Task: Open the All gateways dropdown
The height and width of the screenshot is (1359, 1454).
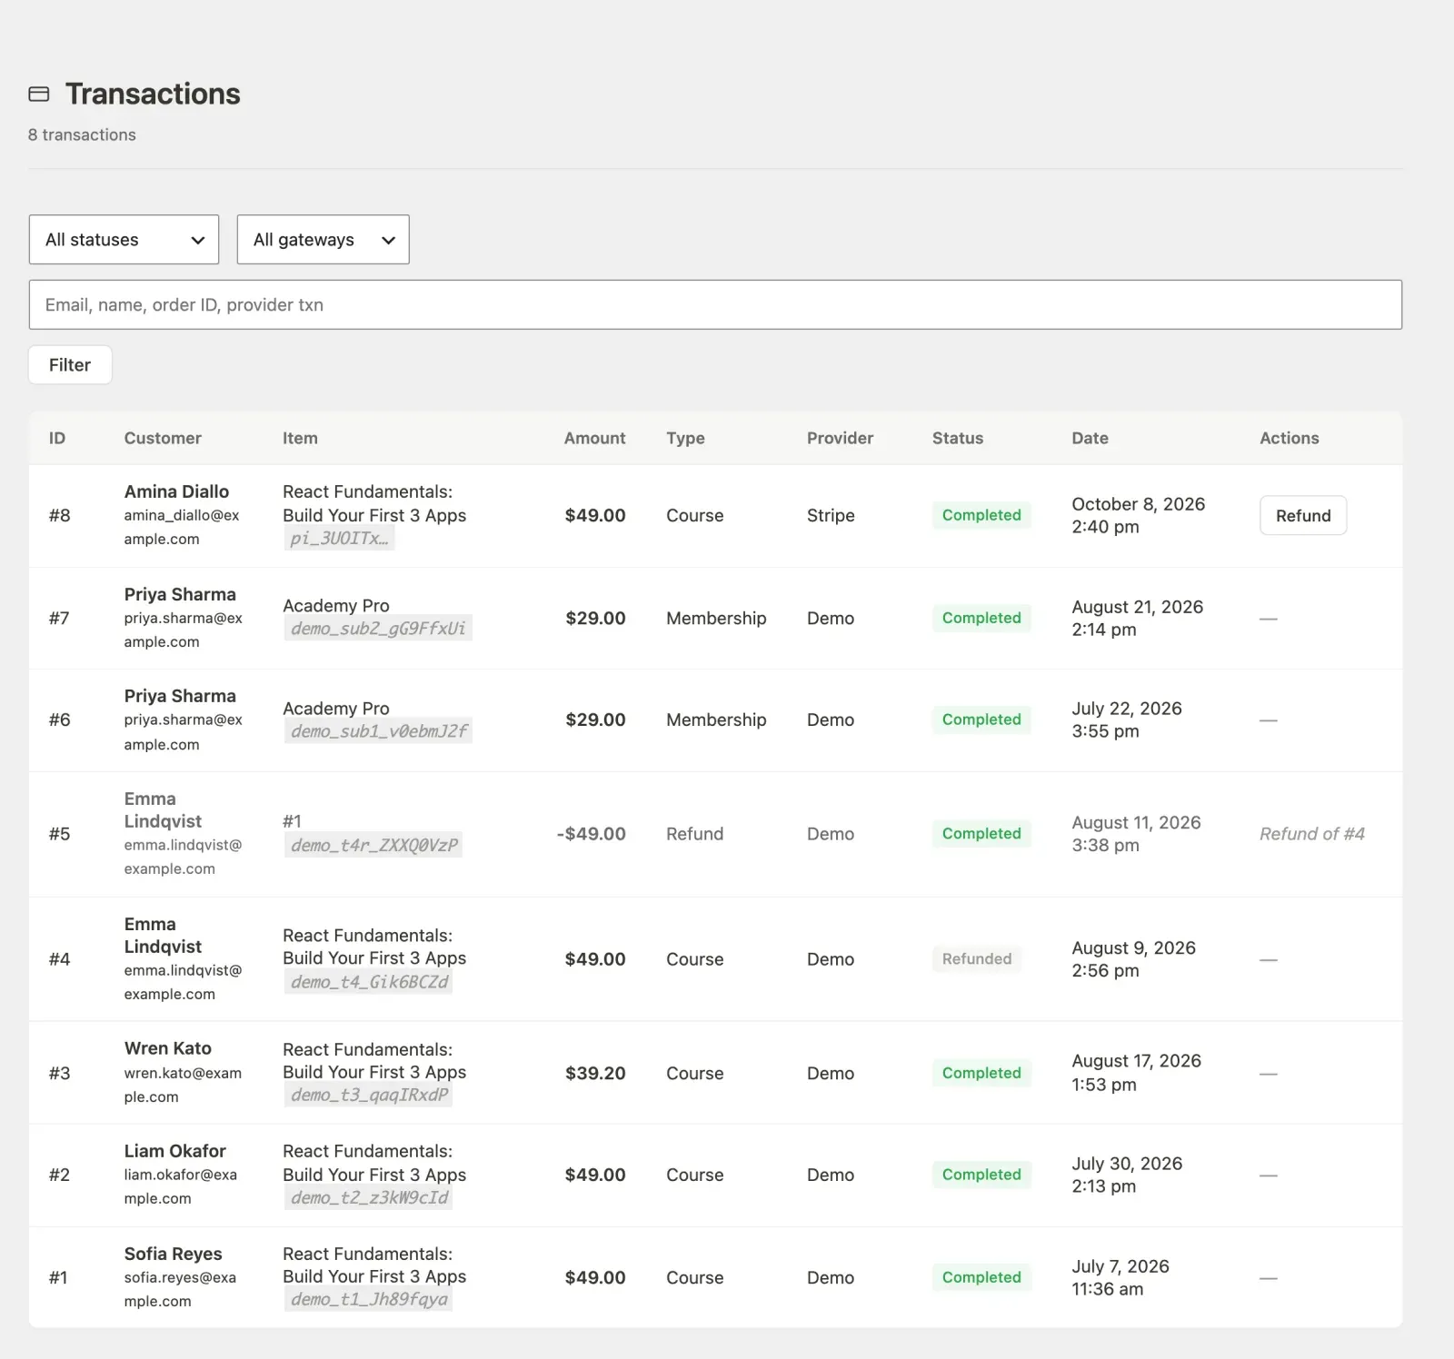Action: [x=323, y=240]
